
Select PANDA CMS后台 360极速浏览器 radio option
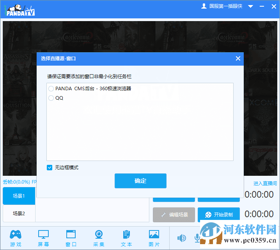point(51,89)
